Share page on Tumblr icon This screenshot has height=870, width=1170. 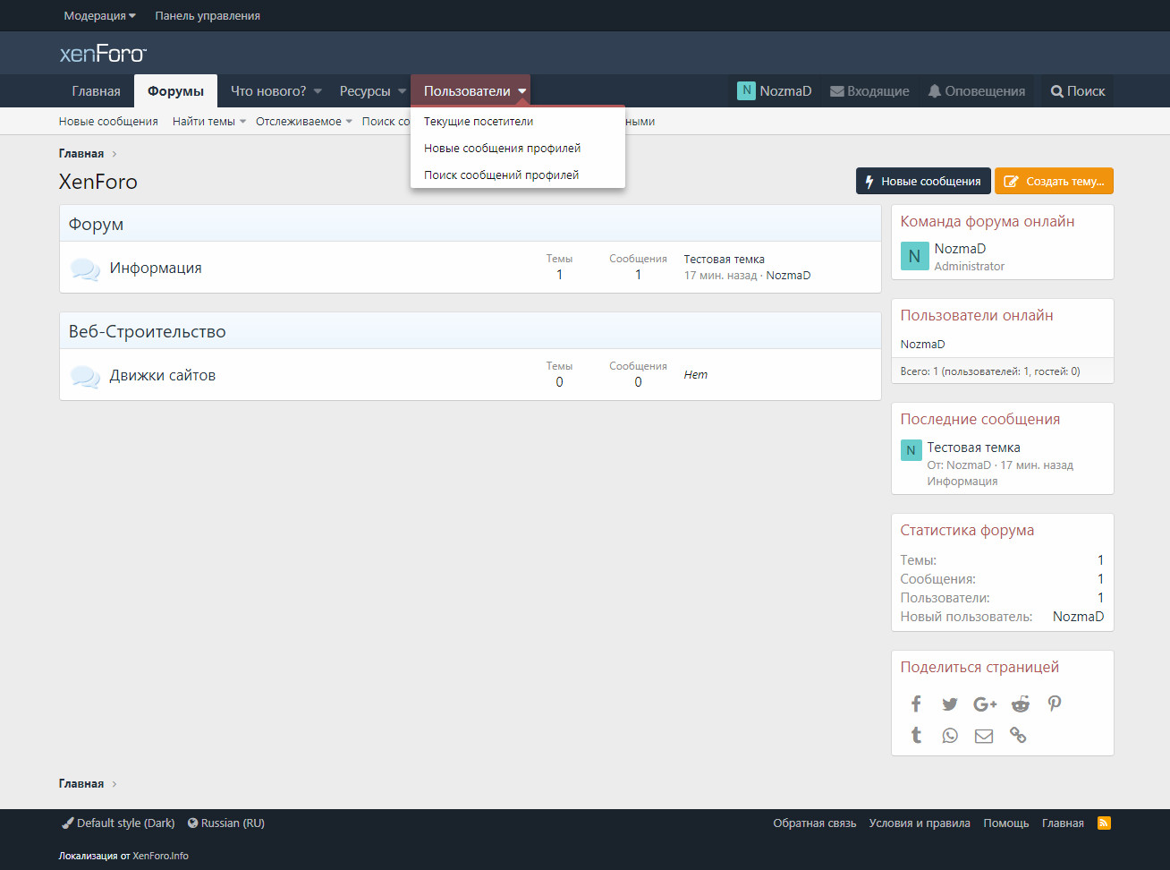pos(916,736)
